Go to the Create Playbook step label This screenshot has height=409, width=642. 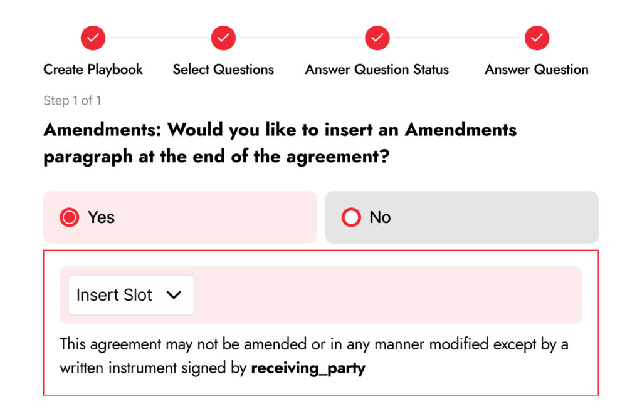coord(93,70)
